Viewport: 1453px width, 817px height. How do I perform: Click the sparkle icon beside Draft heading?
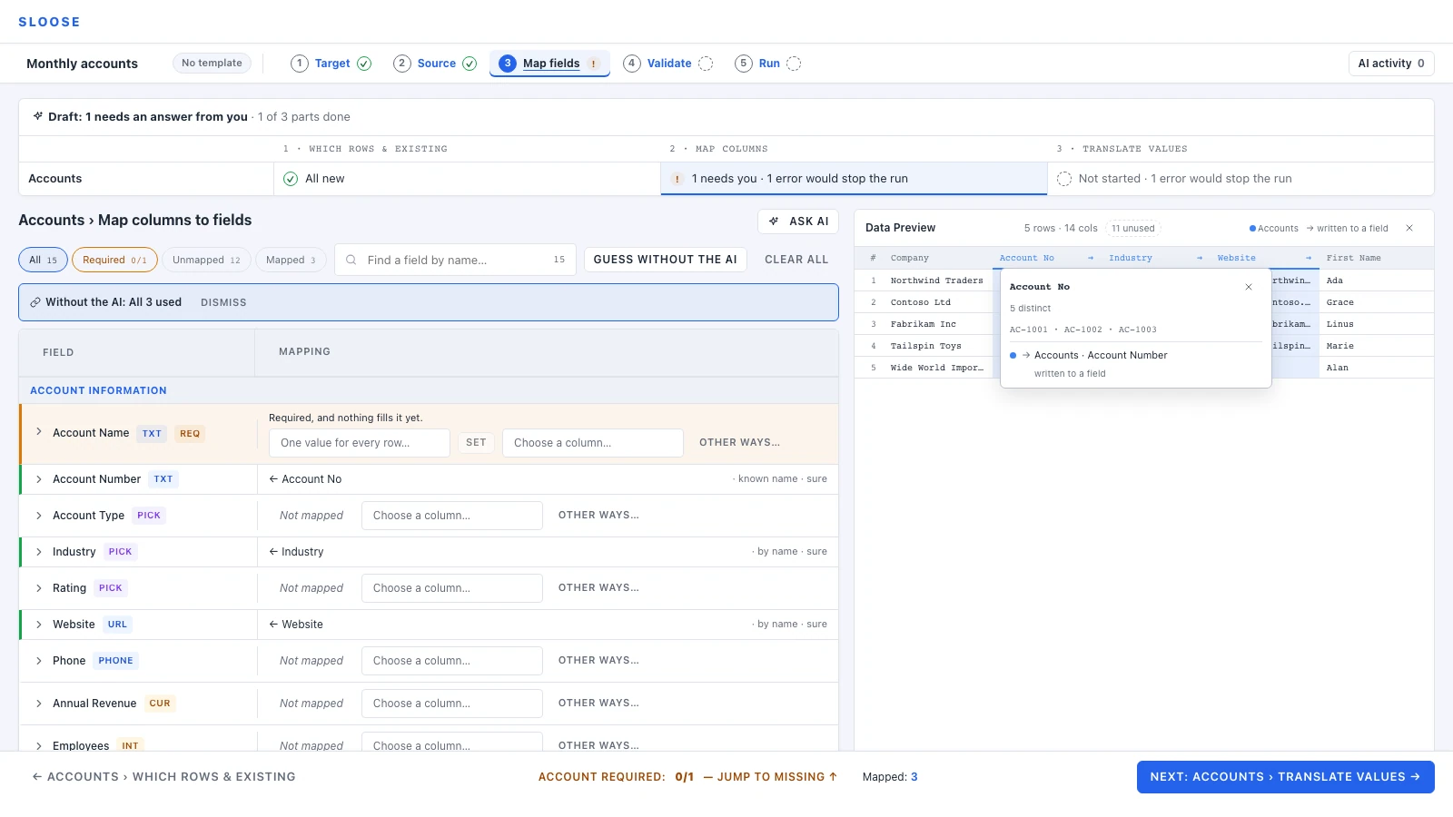point(38,116)
